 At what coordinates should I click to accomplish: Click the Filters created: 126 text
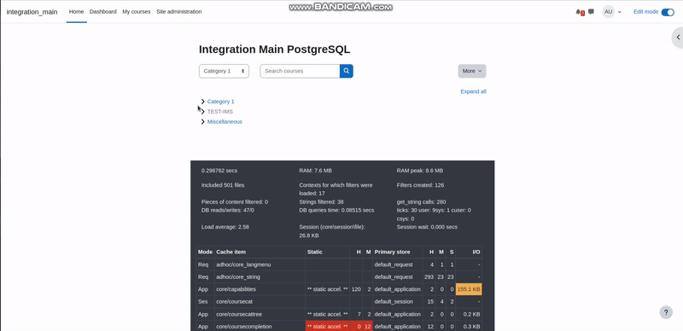coord(420,184)
